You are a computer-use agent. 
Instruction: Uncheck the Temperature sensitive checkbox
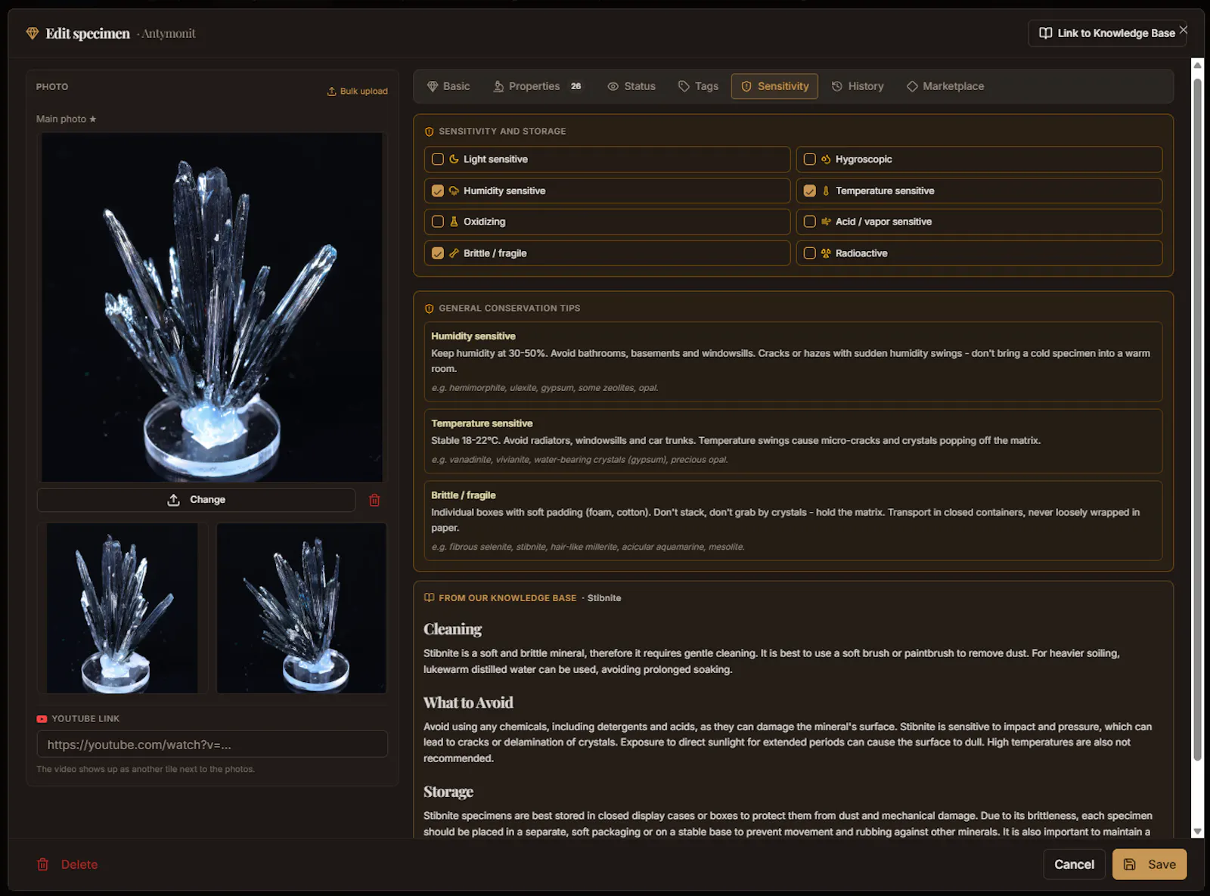coord(810,191)
